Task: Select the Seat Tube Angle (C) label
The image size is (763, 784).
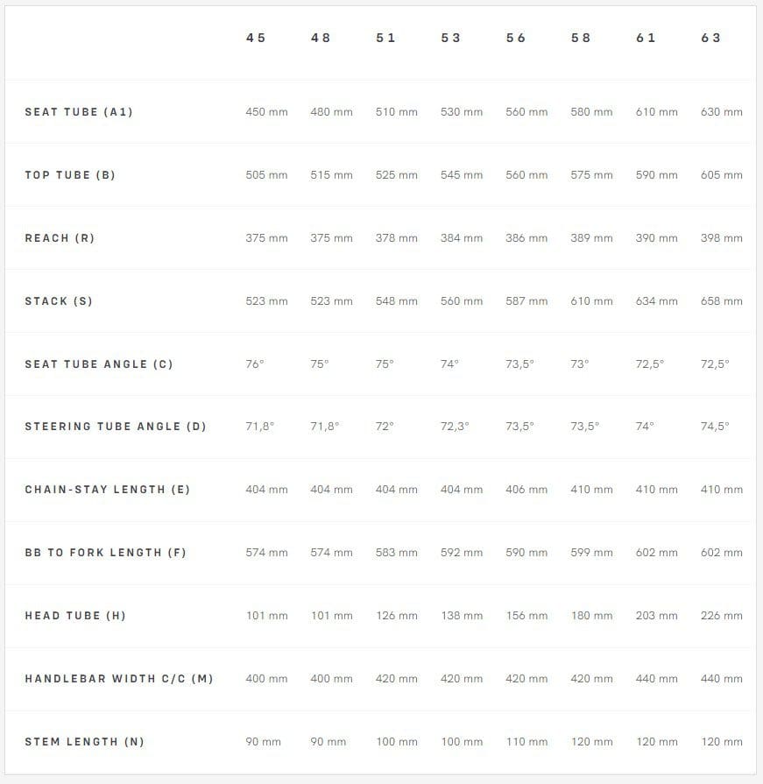Action: pos(99,364)
